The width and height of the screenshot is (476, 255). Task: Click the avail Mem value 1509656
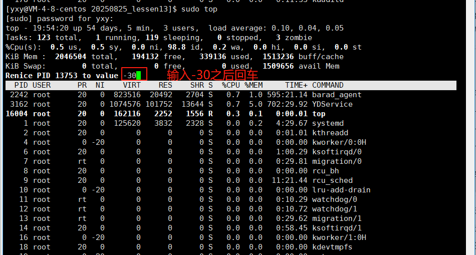pyautogui.click(x=278, y=66)
